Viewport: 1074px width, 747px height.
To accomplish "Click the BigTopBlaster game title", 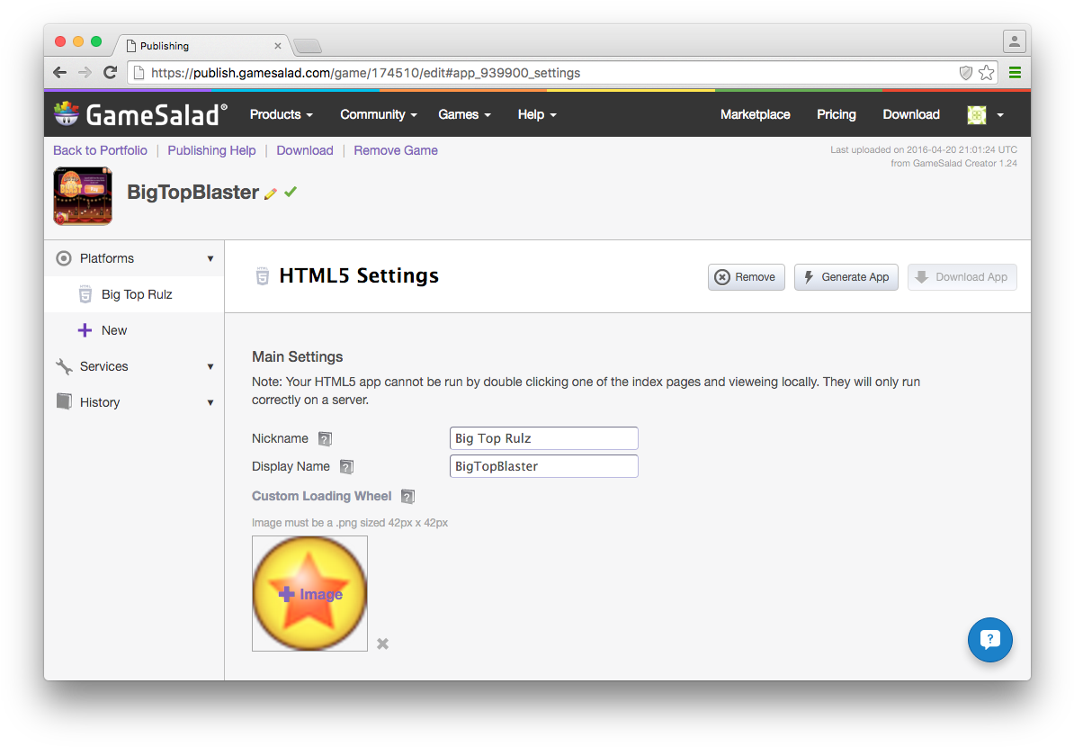I will [x=193, y=192].
